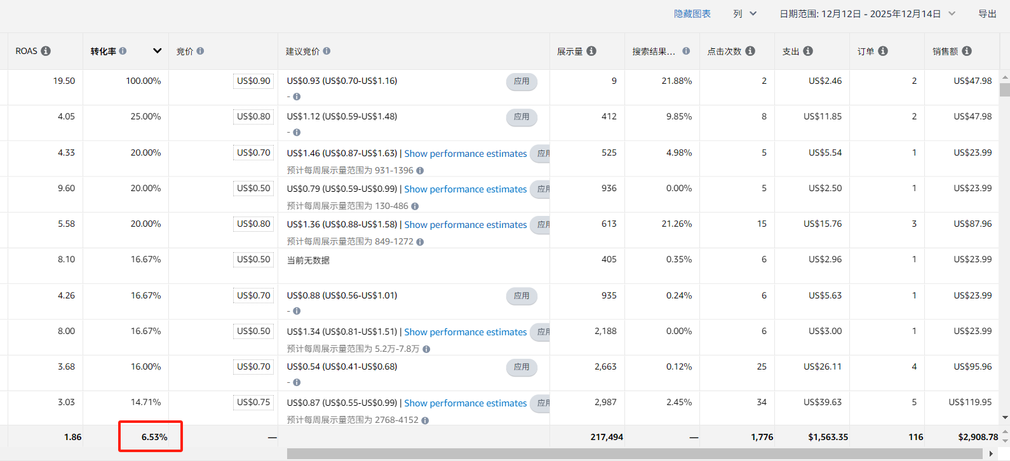The image size is (1010, 461).
Task: Open the 列 columns dropdown
Action: point(744,13)
